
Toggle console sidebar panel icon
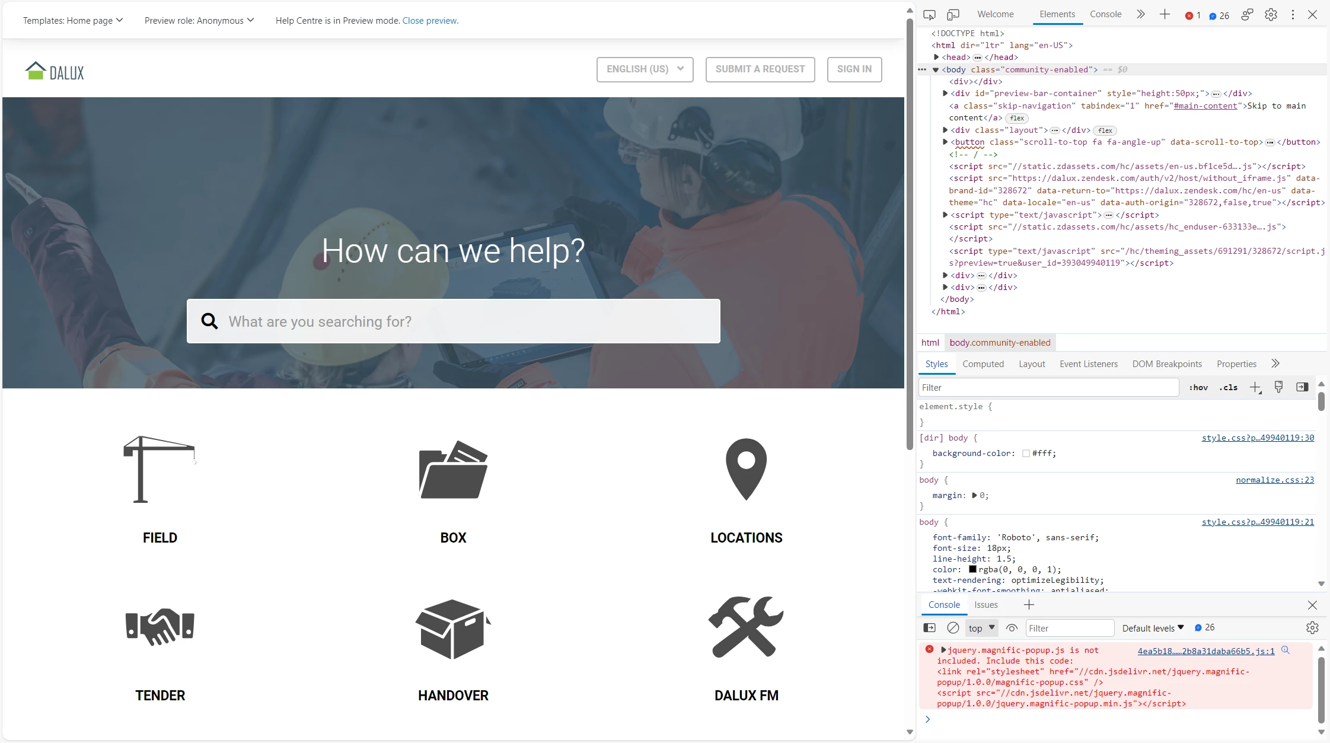(930, 627)
